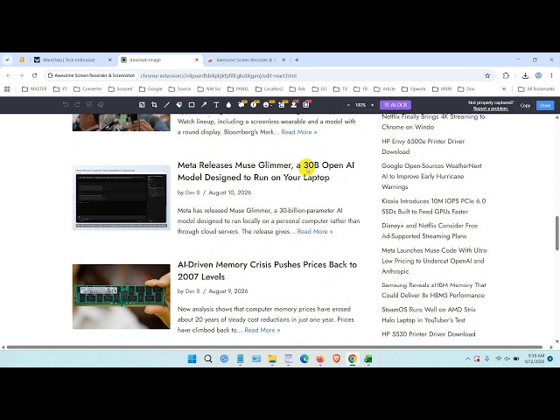Open Kioxia 10M IOPS PCIe 6.0 SSDs link
560x420 pixels.
(x=434, y=206)
